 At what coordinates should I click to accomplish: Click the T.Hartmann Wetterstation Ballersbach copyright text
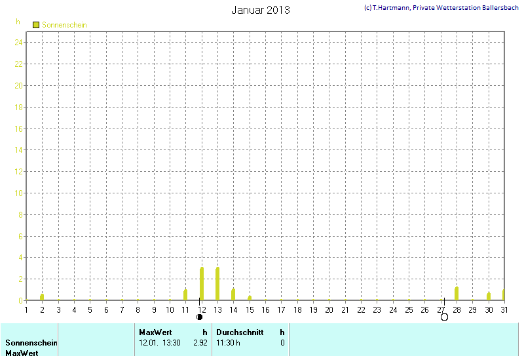tap(441, 8)
